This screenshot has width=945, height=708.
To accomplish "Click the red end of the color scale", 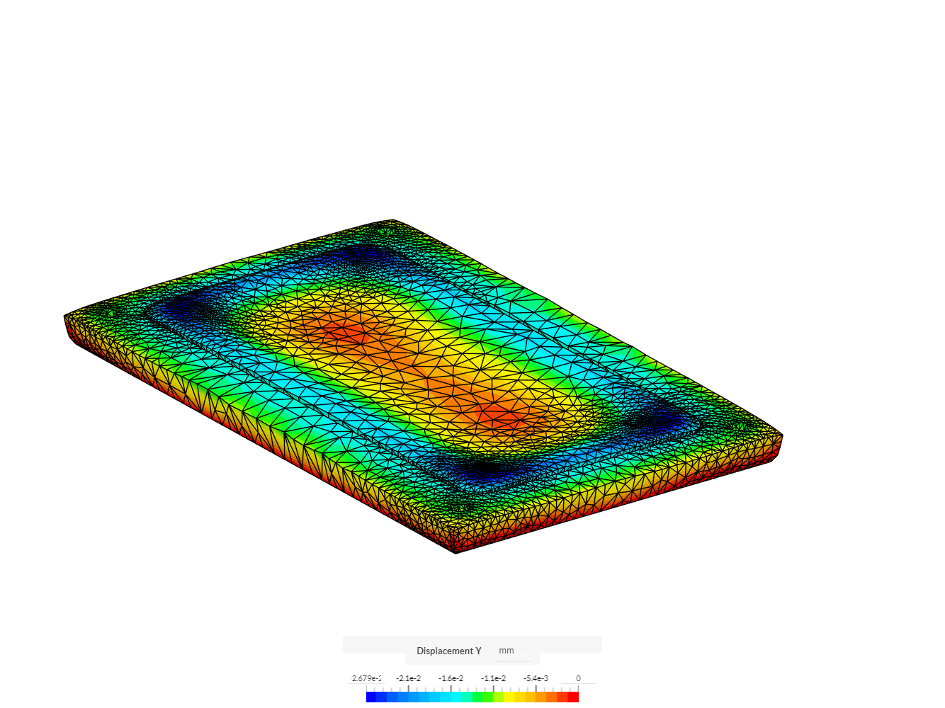I will [x=572, y=697].
